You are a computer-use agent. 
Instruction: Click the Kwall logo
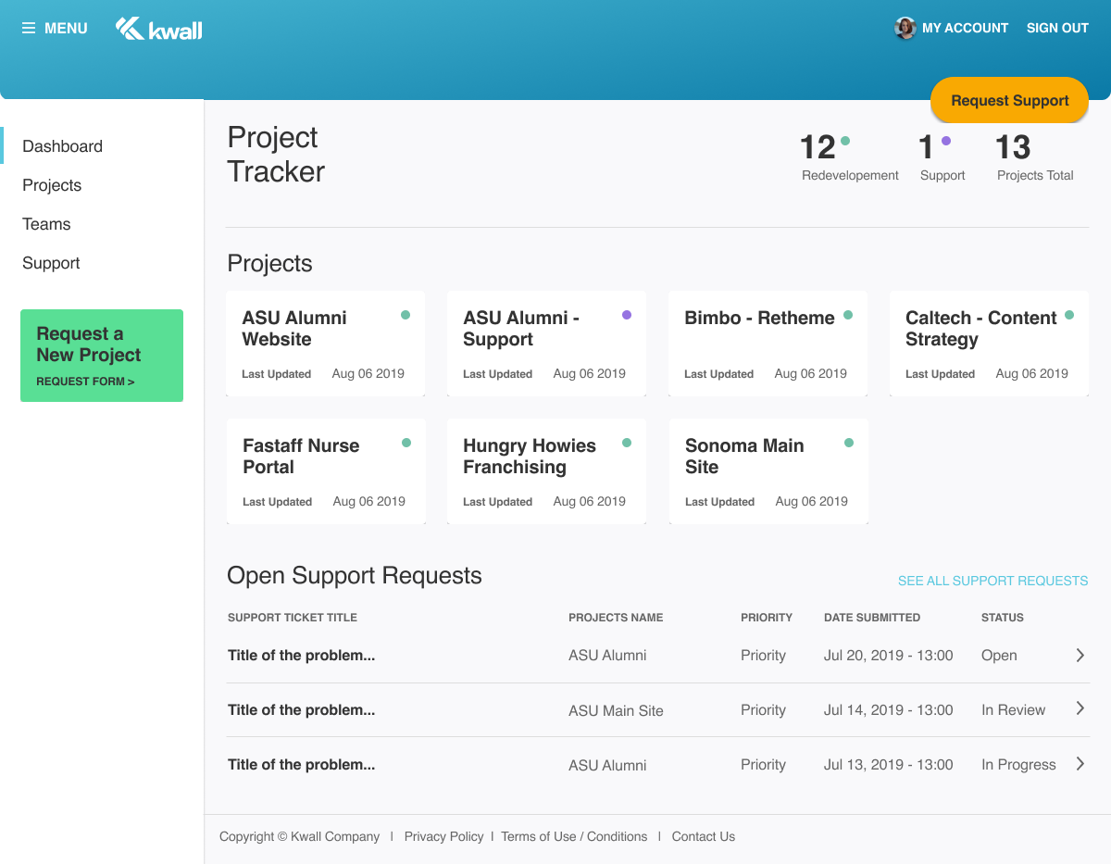click(x=158, y=28)
